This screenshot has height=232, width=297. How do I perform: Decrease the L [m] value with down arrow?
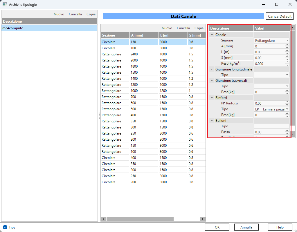pyautogui.click(x=287, y=53)
